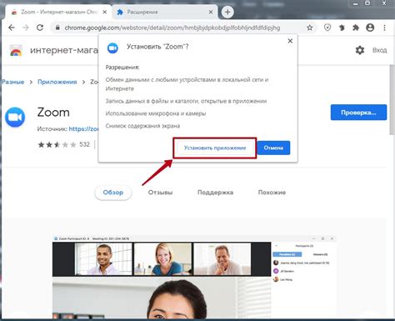The height and width of the screenshot is (321, 395).
Task: Close the Zoom web store tab
Action: point(105,12)
